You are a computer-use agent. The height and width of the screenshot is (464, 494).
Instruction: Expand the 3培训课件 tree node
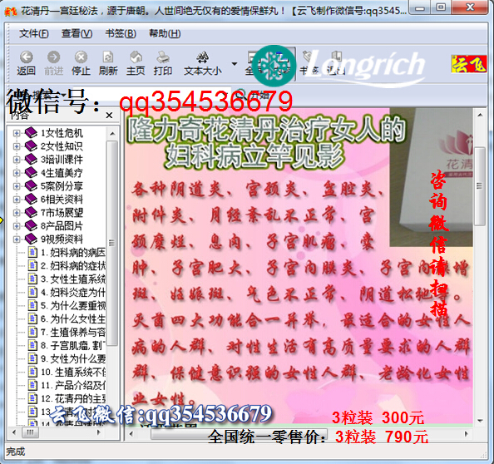click(x=16, y=160)
